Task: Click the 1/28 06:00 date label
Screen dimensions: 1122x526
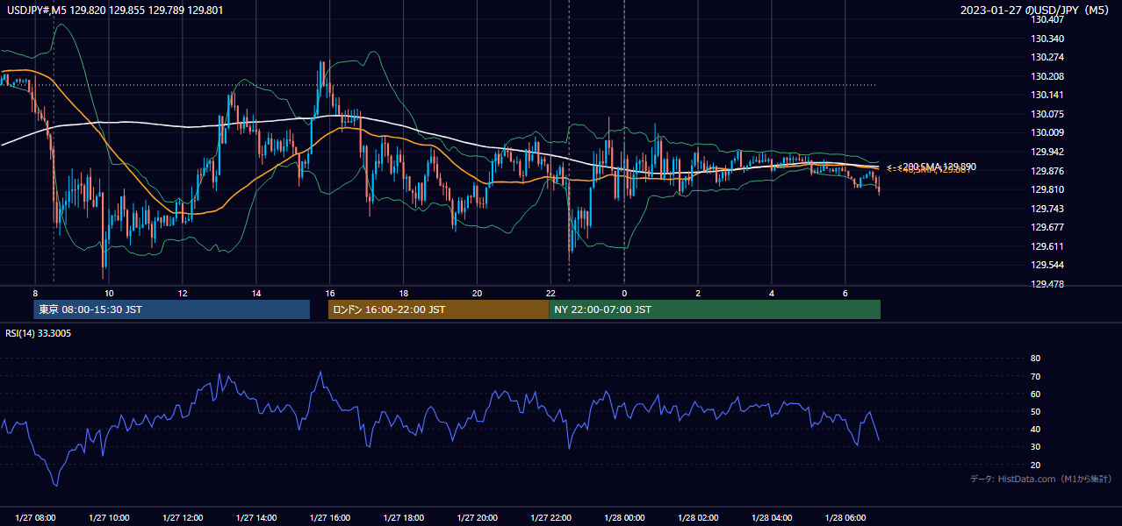Action: point(846,517)
